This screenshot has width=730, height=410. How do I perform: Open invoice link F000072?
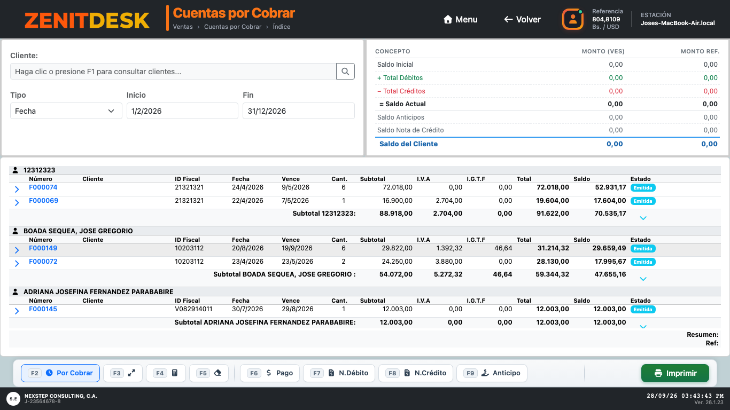point(43,262)
